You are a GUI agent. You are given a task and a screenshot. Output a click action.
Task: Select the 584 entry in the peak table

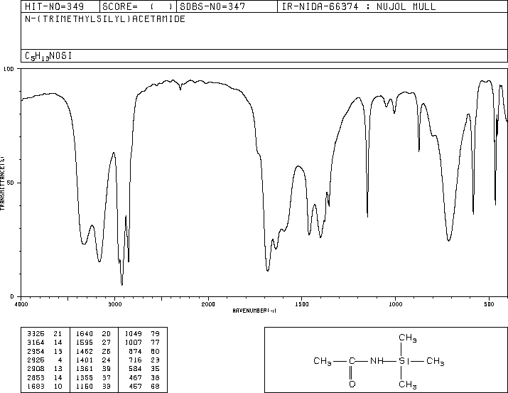pos(136,369)
